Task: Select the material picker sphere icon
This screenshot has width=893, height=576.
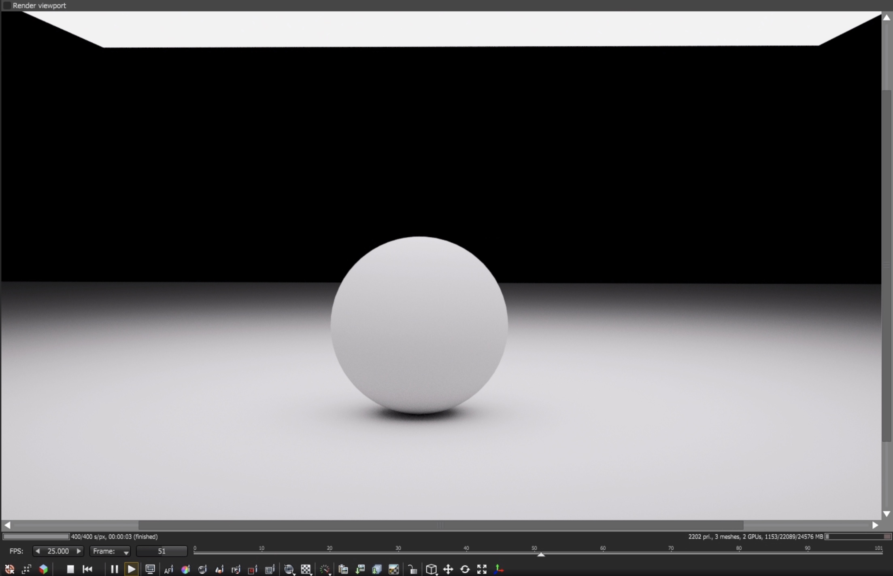Action: (202, 570)
